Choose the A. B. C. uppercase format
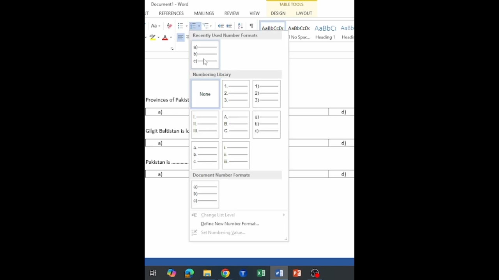Viewport: 499px width, 280px height. [x=236, y=125]
